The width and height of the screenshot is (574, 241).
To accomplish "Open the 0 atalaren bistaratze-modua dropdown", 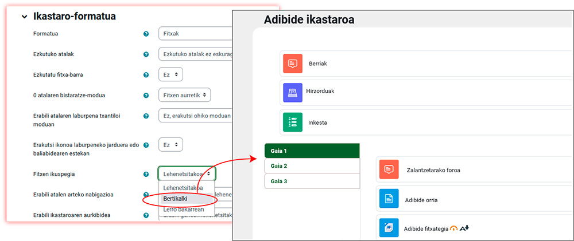I will 184,94.
